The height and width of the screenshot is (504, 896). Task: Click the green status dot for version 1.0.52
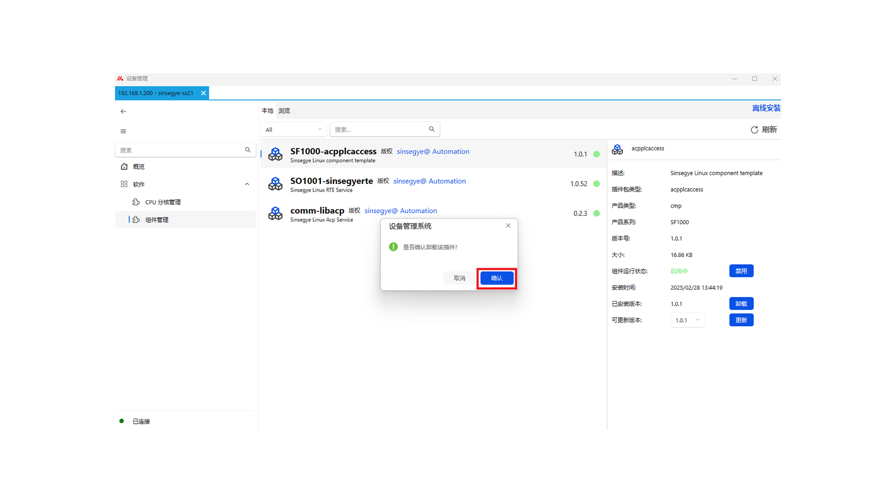596,184
